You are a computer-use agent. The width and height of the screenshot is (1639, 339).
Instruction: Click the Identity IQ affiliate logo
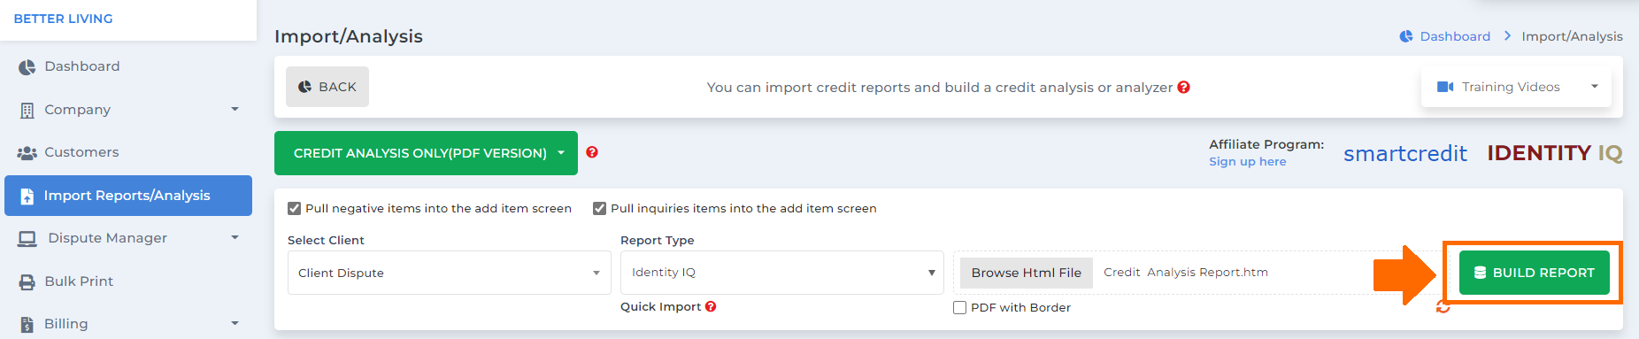click(x=1555, y=153)
